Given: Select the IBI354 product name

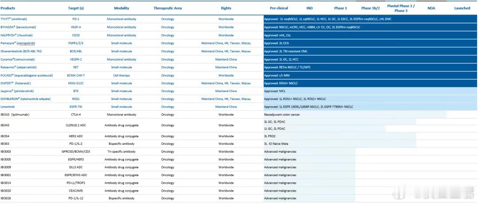Looking at the screenshot, I should pos(5,136).
